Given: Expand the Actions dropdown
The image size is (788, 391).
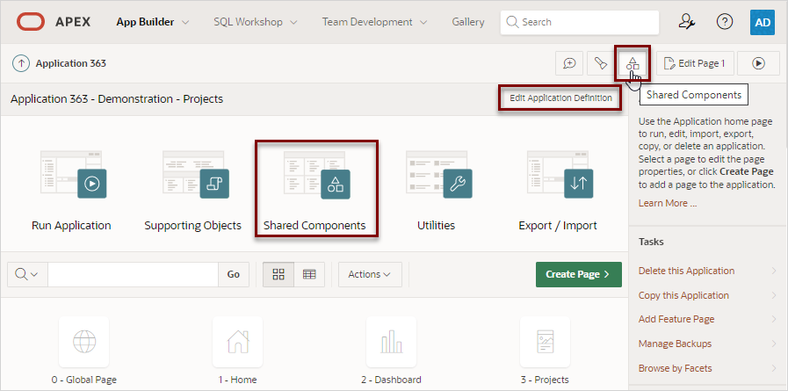Looking at the screenshot, I should point(370,274).
